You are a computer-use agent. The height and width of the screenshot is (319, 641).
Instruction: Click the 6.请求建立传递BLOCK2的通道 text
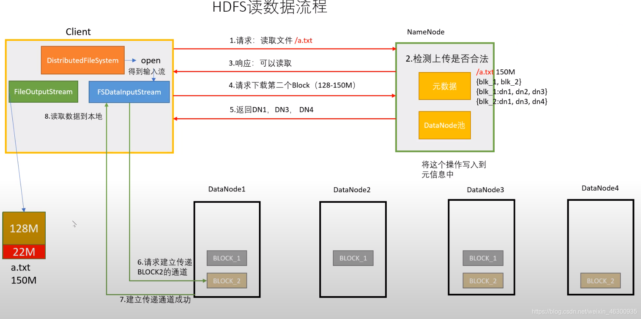[x=165, y=267]
